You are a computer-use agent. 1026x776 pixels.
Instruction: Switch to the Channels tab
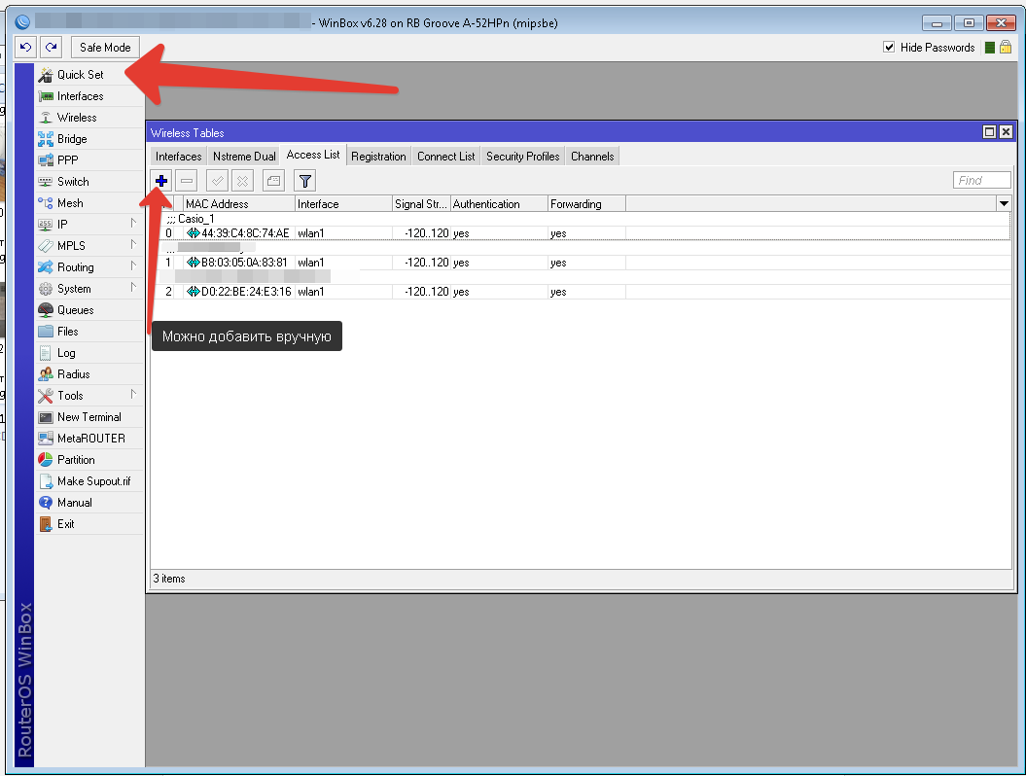coord(592,157)
